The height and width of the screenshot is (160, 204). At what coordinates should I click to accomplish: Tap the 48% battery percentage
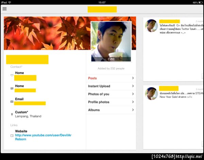pos(195,3)
